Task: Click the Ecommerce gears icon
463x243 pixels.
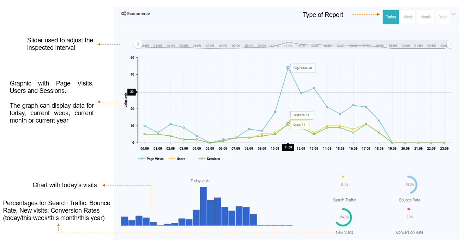Action: point(124,14)
